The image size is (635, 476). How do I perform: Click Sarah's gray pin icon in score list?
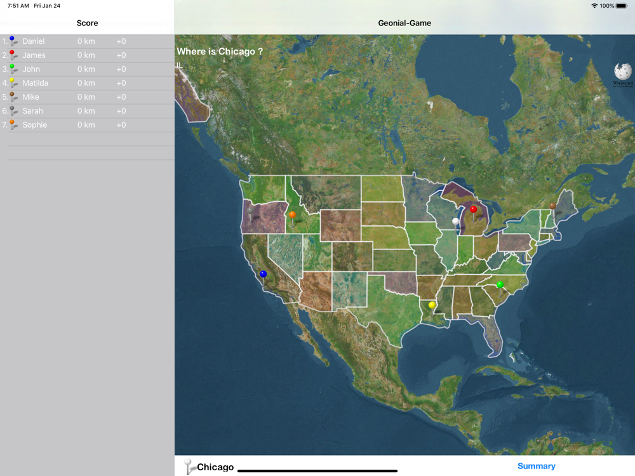[13, 111]
